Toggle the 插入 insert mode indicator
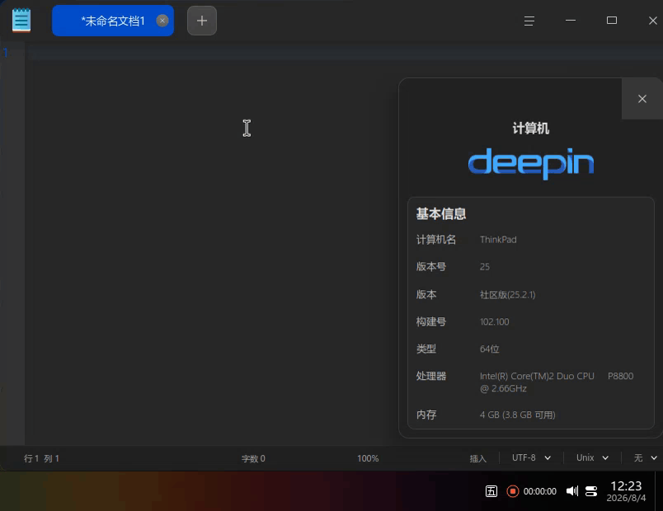Image resolution: width=663 pixels, height=511 pixels. click(478, 458)
